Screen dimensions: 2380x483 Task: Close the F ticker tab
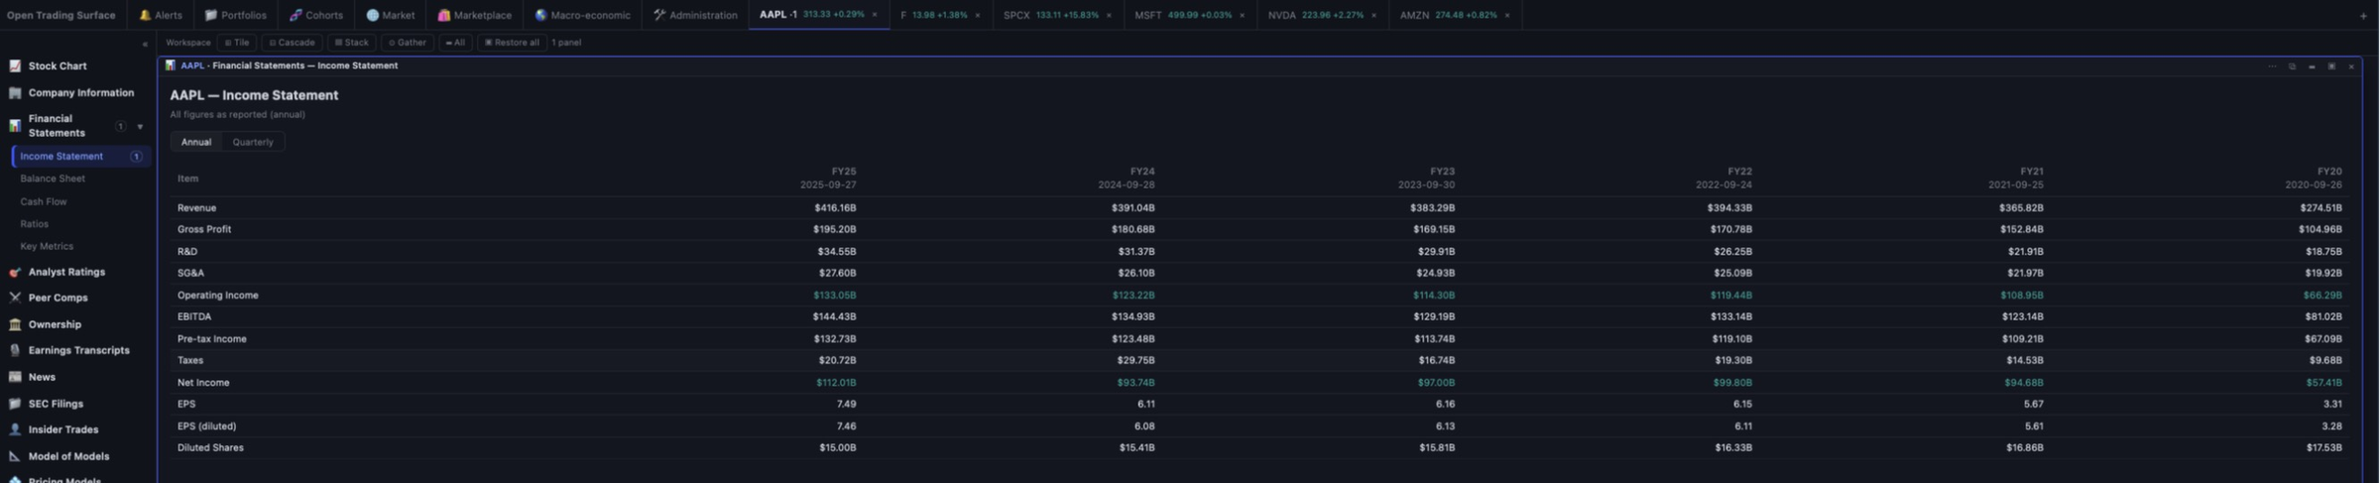coord(978,15)
